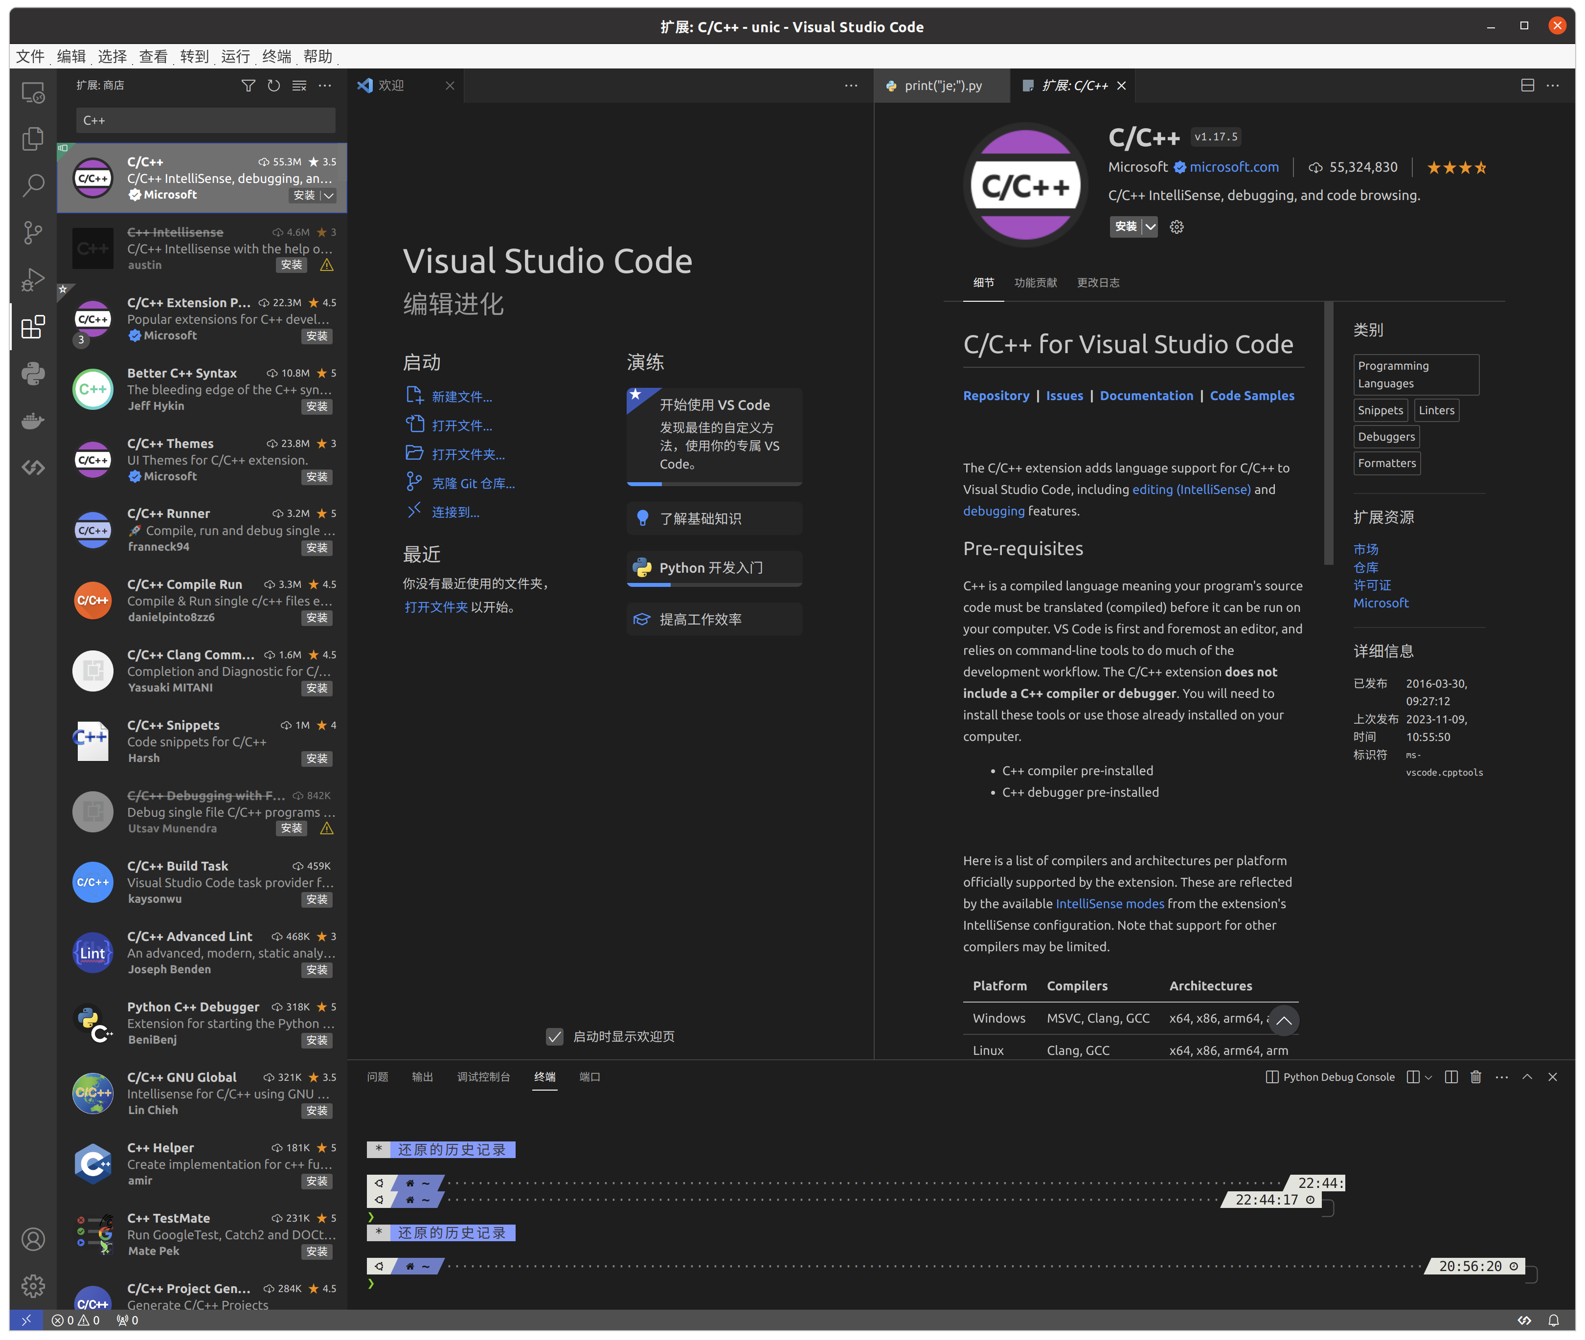The width and height of the screenshot is (1585, 1340).
Task: Expand install dropdown on C/C++ list item
Action: pos(328,195)
